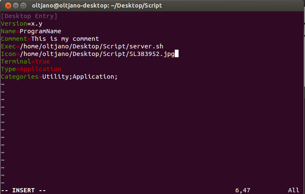This screenshot has width=305, height=194.
Task: Click the Comment keyword
Action: [14, 39]
